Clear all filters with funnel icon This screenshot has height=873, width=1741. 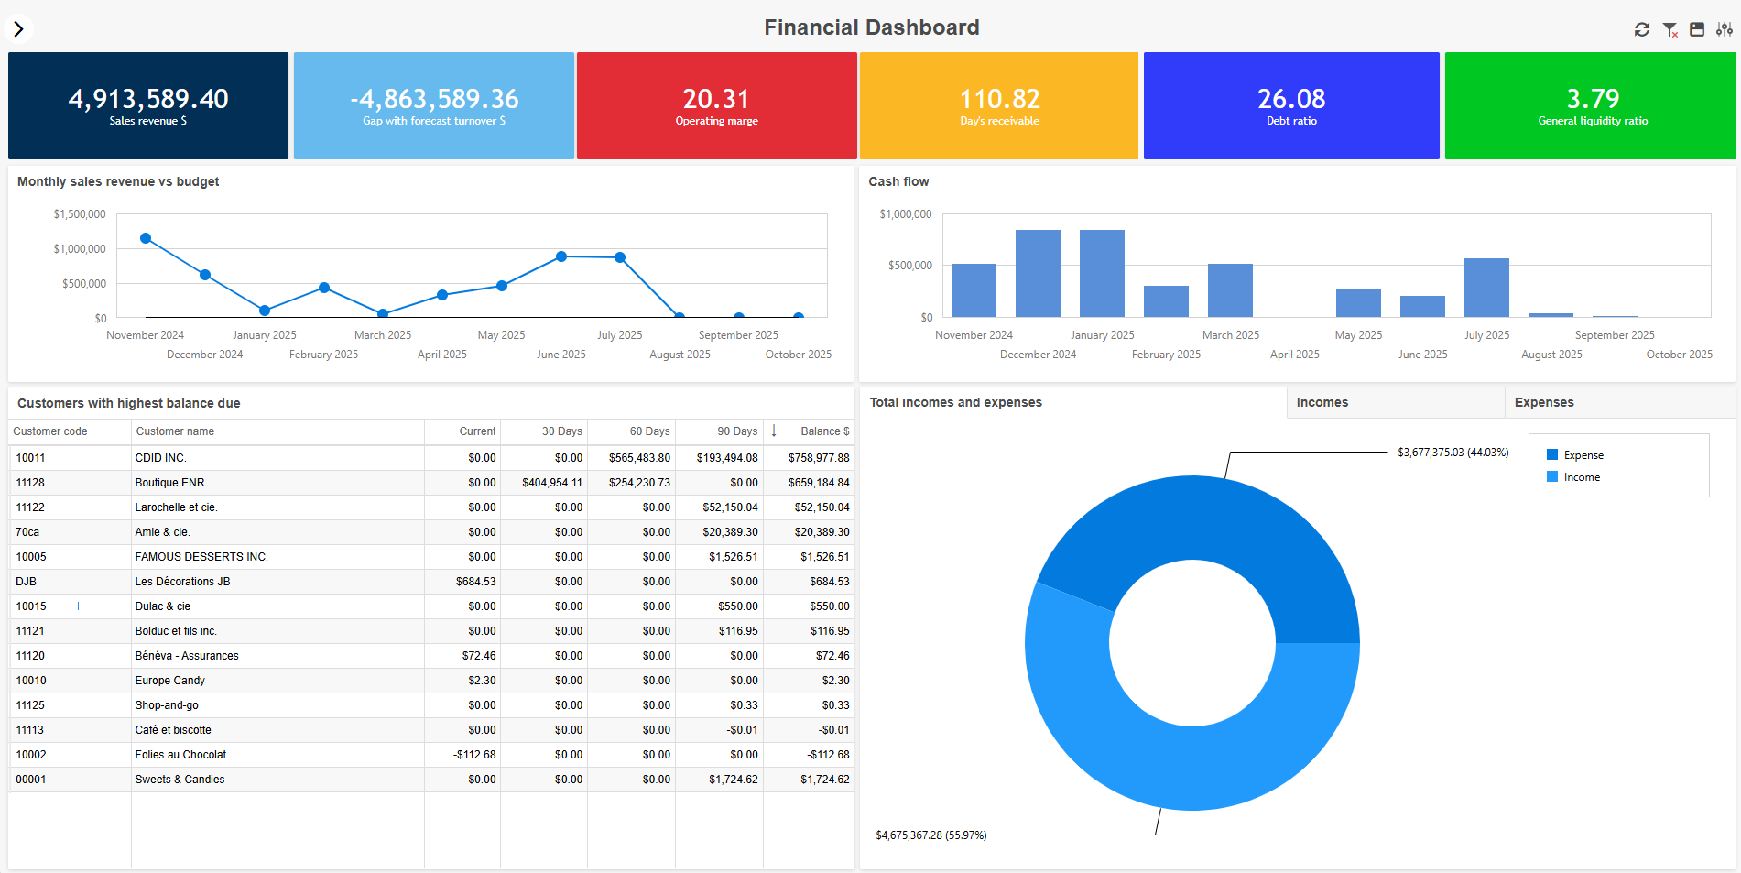pyautogui.click(x=1670, y=29)
